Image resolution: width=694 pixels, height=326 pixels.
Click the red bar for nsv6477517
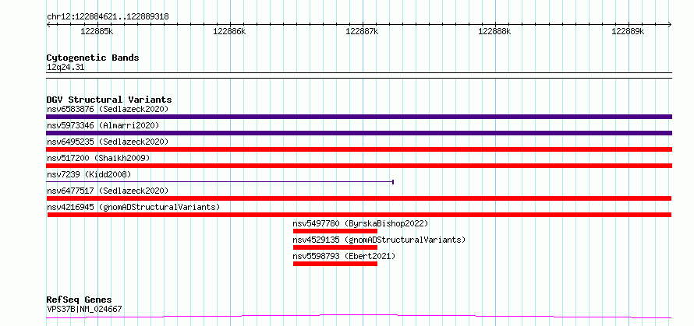click(359, 198)
